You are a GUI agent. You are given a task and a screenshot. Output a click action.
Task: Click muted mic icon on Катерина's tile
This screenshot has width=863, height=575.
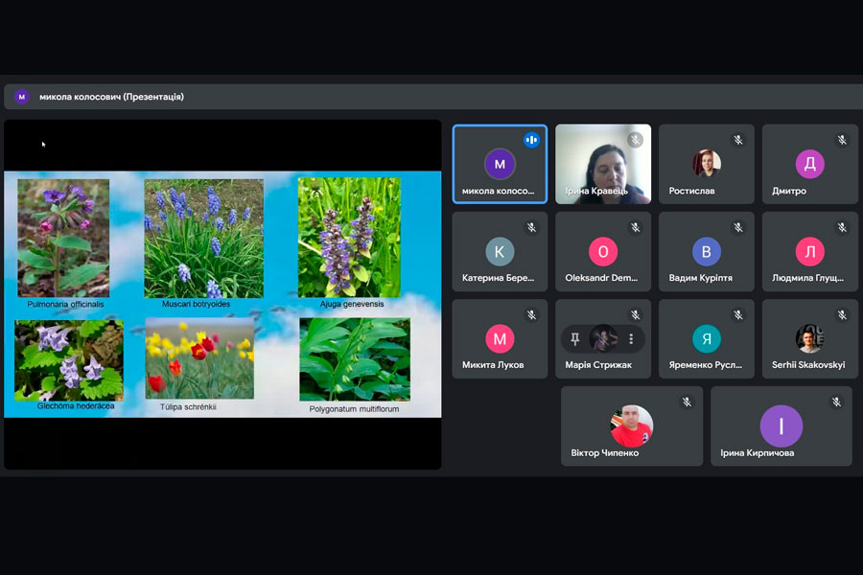[x=531, y=227]
